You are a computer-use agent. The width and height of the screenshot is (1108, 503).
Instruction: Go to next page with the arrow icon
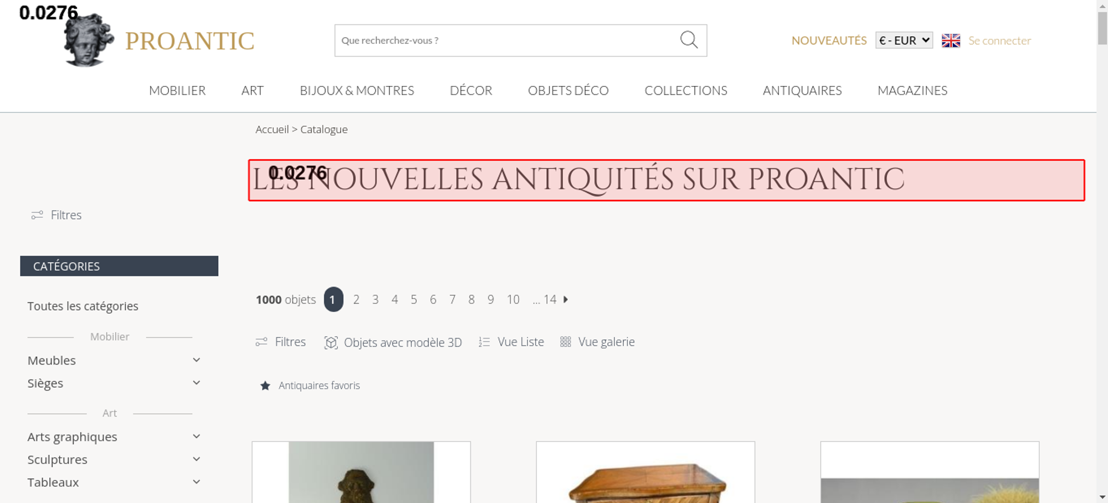pyautogui.click(x=566, y=299)
